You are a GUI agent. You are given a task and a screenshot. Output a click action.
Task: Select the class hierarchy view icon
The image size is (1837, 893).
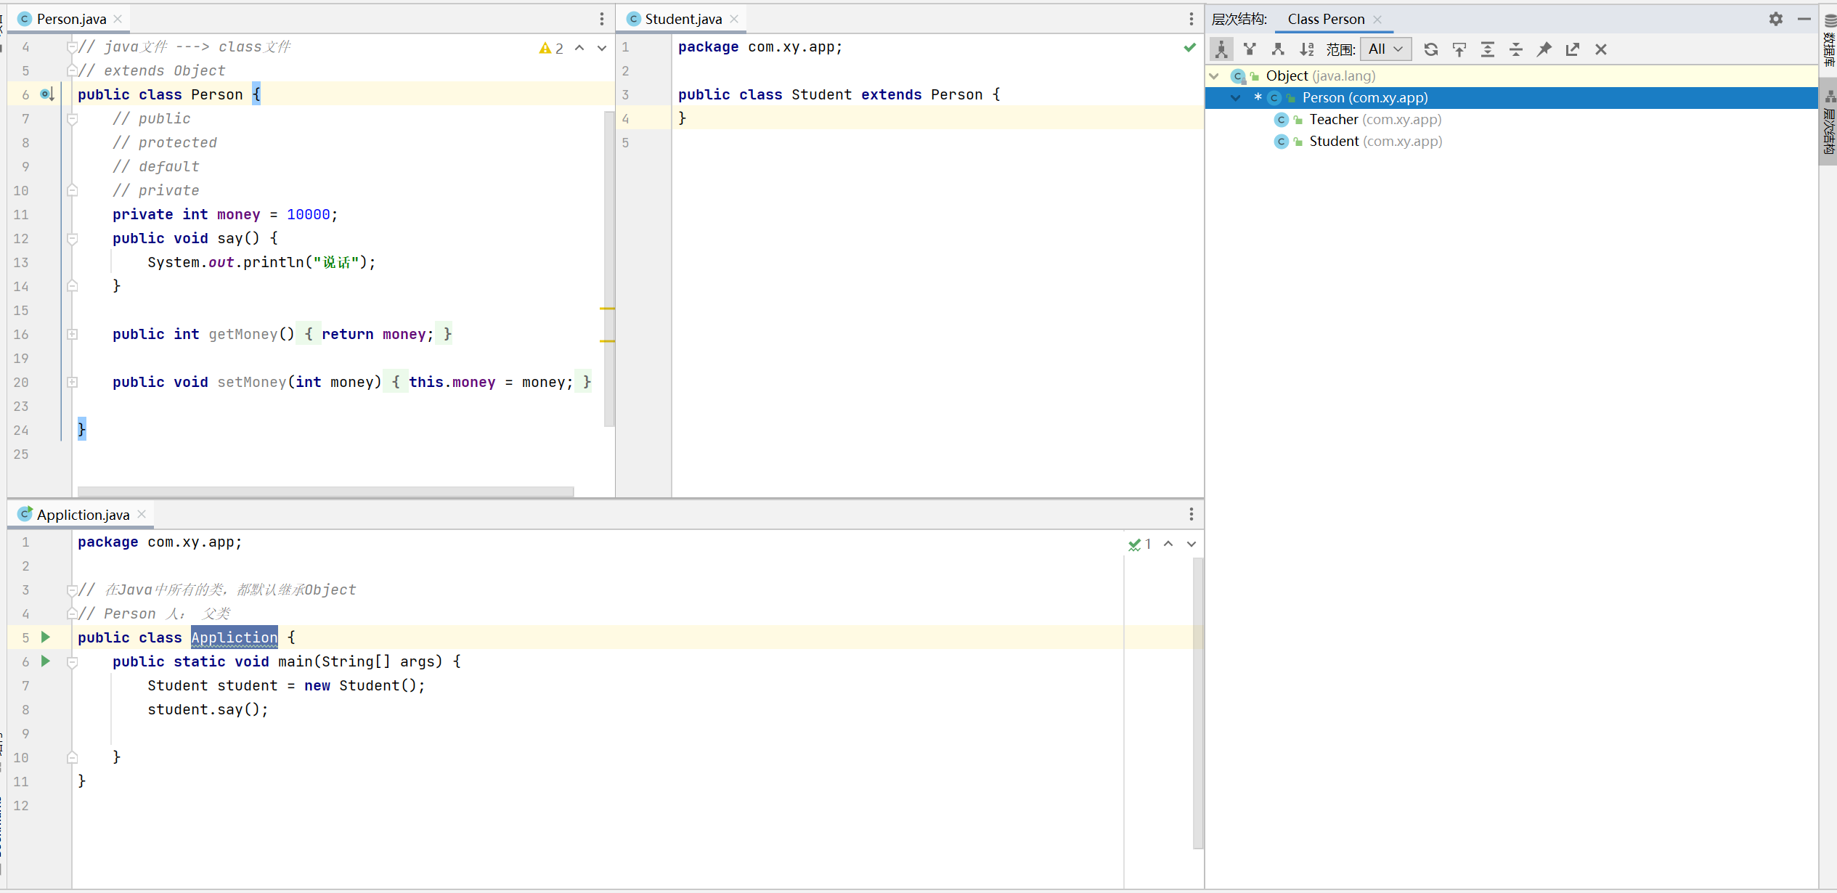(1222, 49)
